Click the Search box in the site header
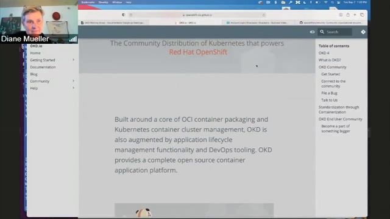The width and height of the screenshot is (390, 219). point(335,32)
